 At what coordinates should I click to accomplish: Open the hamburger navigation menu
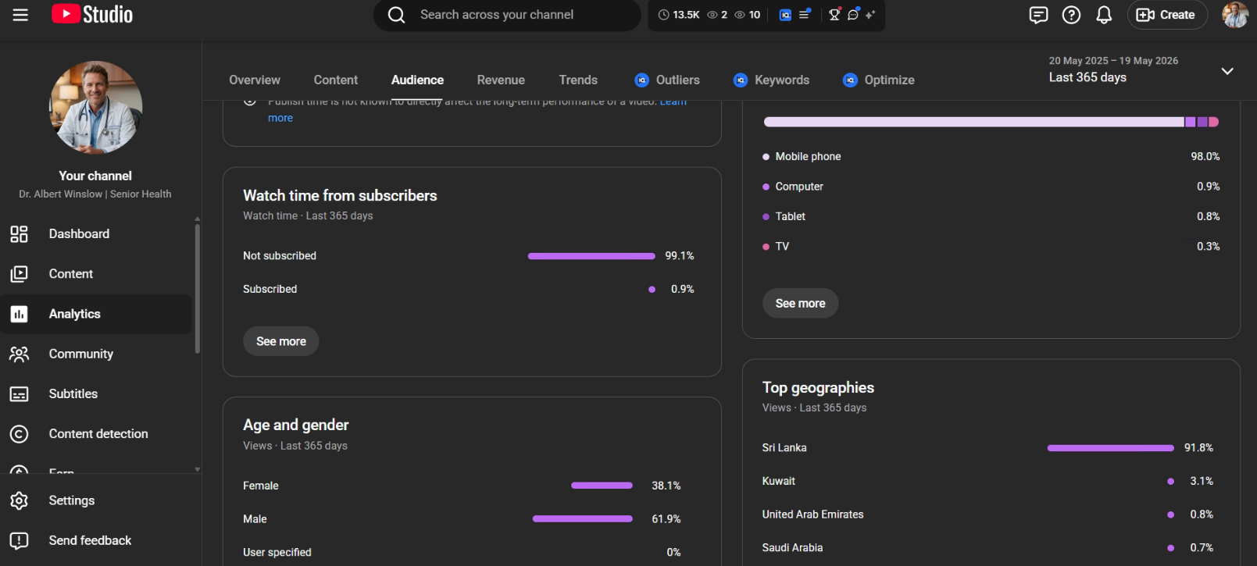coord(20,15)
